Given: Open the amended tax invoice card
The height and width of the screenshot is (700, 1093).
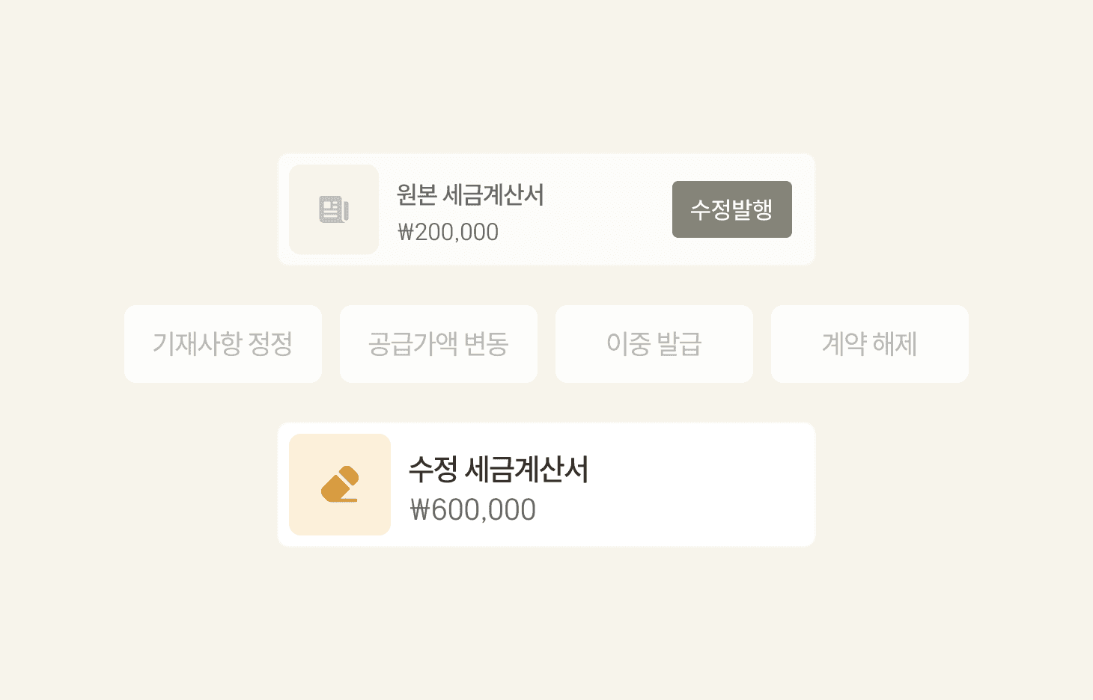Looking at the screenshot, I should pyautogui.click(x=546, y=485).
